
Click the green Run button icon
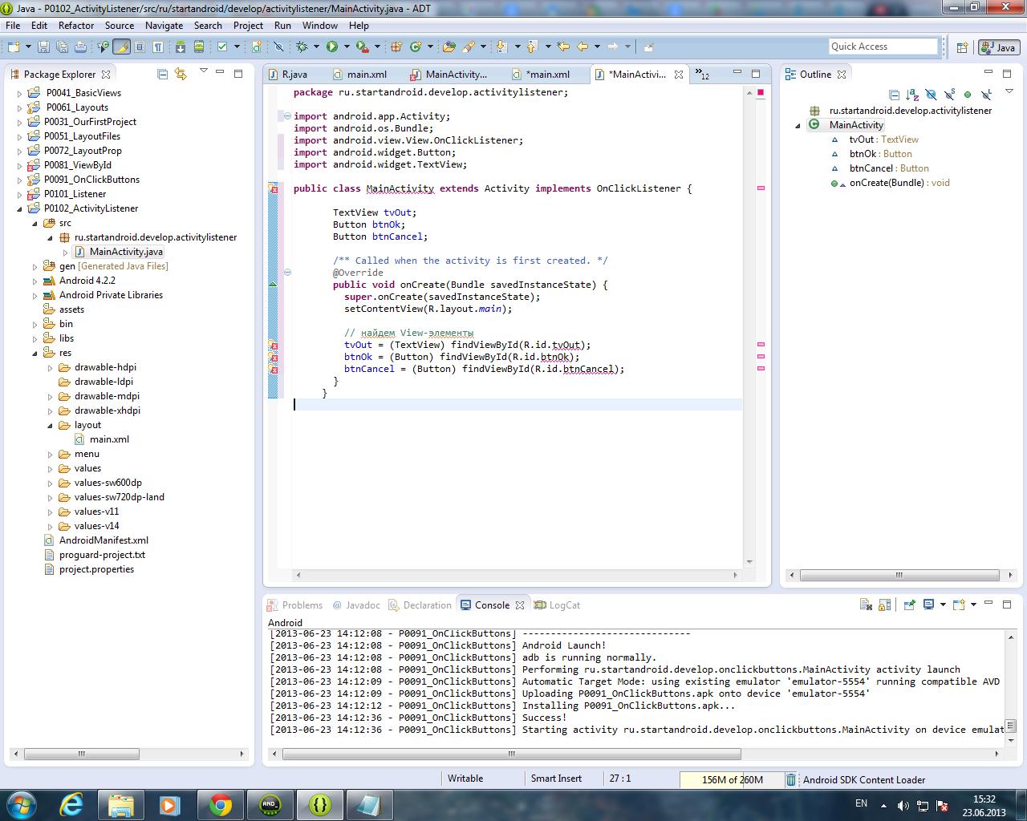[x=331, y=47]
